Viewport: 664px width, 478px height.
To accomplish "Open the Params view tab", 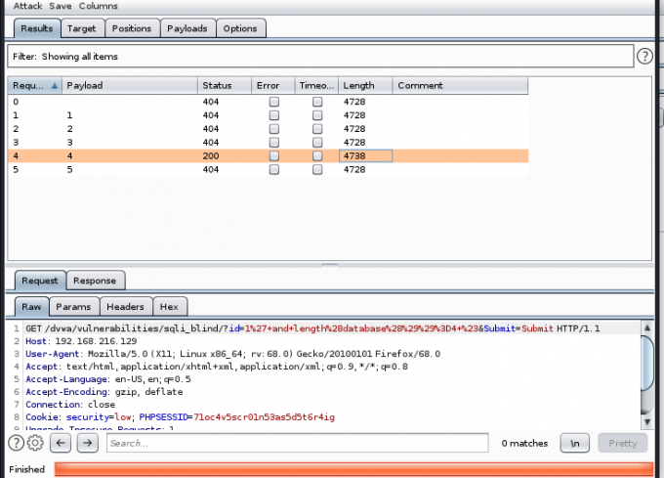I will click(x=73, y=307).
